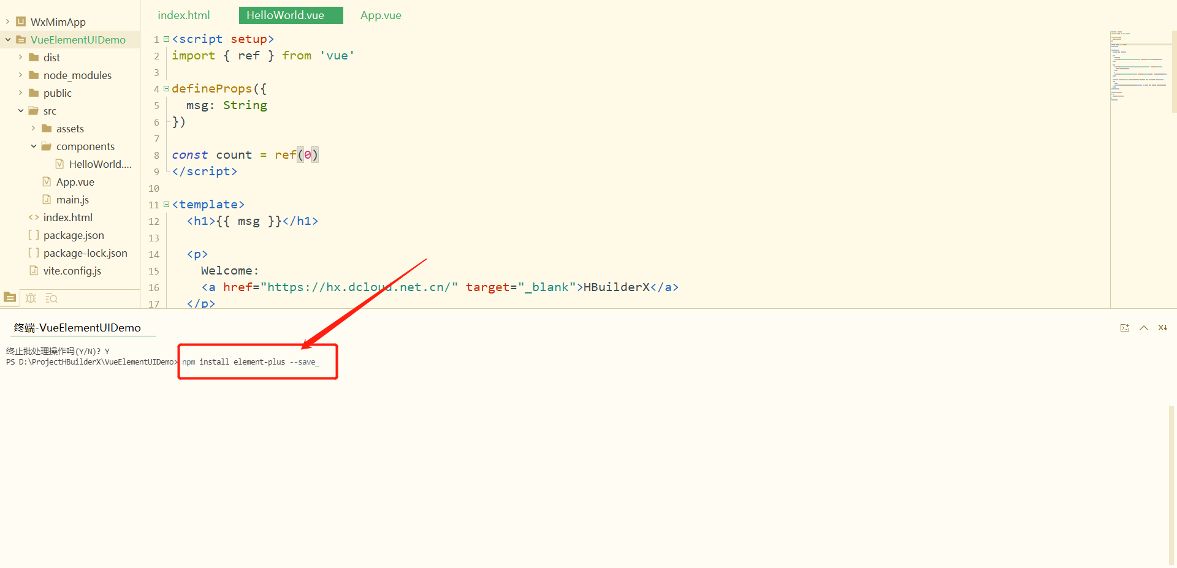Click the vite.config.js file icon
Image resolution: width=1177 pixels, height=568 pixels.
[x=34, y=271]
